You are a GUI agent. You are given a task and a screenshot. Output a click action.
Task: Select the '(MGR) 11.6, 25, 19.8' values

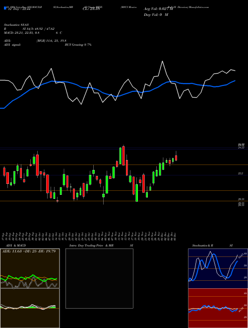(52, 41)
